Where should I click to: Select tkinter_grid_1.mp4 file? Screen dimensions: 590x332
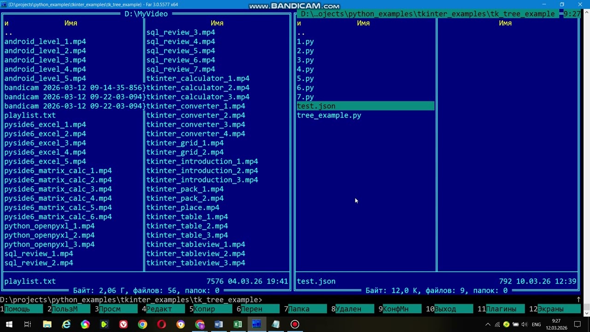[185, 143]
